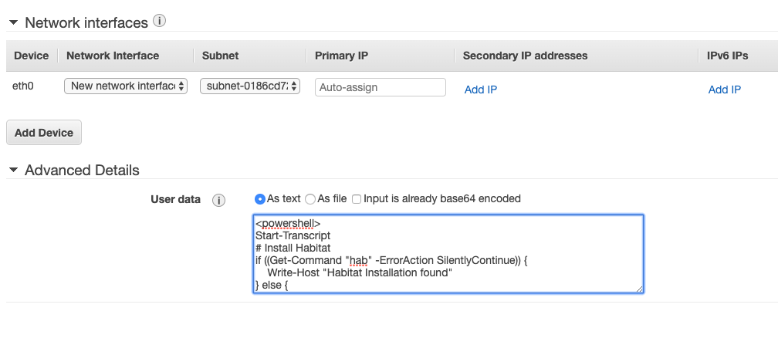This screenshot has width=778, height=345.
Task: Click the Network Interface column header
Action: click(x=113, y=56)
